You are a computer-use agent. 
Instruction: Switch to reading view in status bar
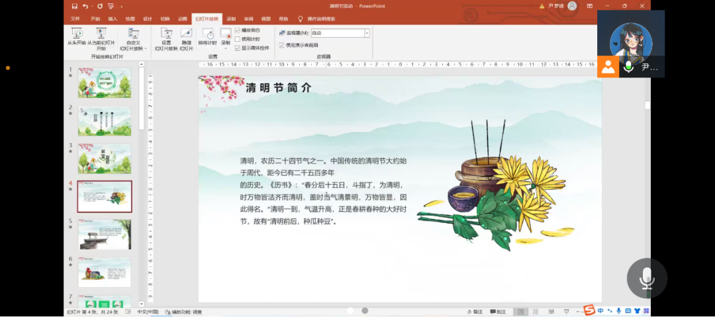(x=551, y=312)
